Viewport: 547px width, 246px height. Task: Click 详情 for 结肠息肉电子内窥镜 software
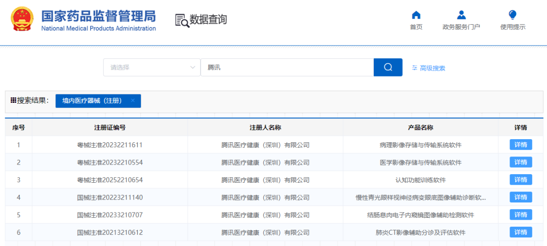(x=521, y=215)
